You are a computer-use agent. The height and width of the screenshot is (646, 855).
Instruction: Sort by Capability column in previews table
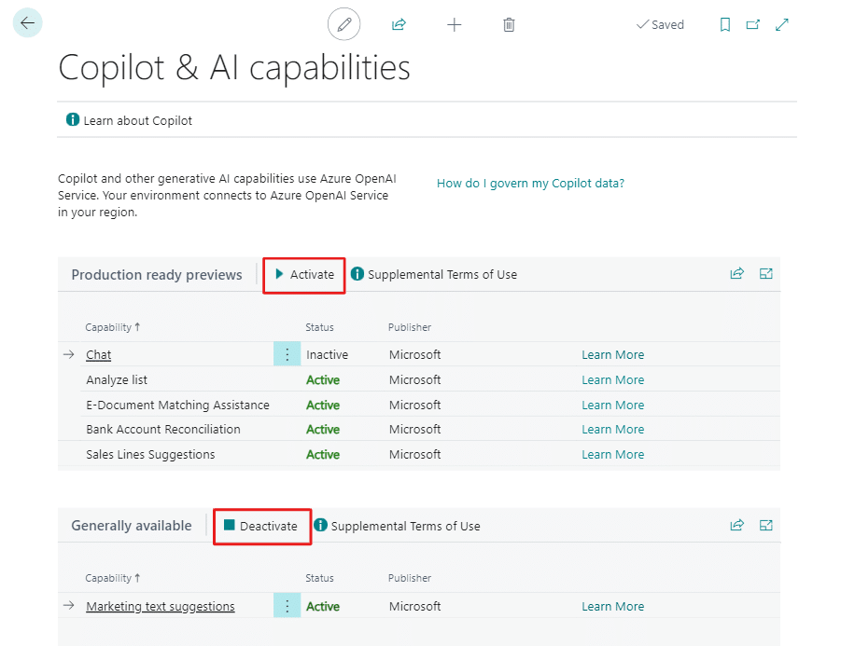pos(110,327)
